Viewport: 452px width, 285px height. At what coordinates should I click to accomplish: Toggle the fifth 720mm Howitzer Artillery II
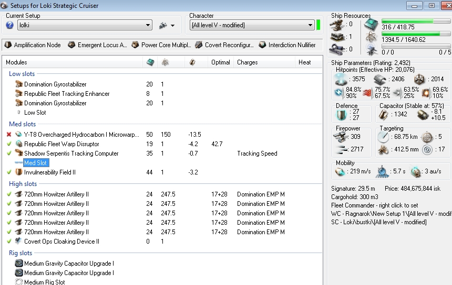click(9, 232)
